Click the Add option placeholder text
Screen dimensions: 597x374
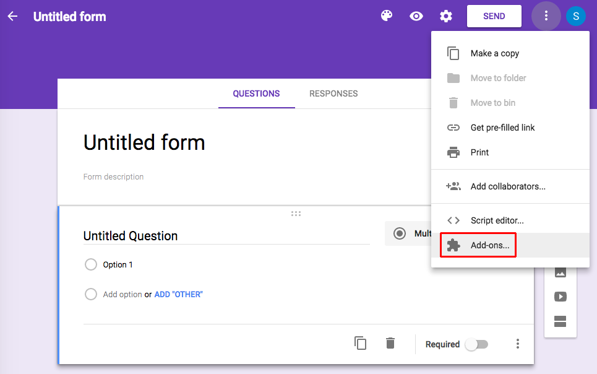click(122, 294)
